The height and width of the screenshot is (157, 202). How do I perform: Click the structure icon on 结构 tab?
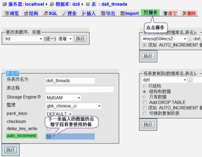[26, 13]
